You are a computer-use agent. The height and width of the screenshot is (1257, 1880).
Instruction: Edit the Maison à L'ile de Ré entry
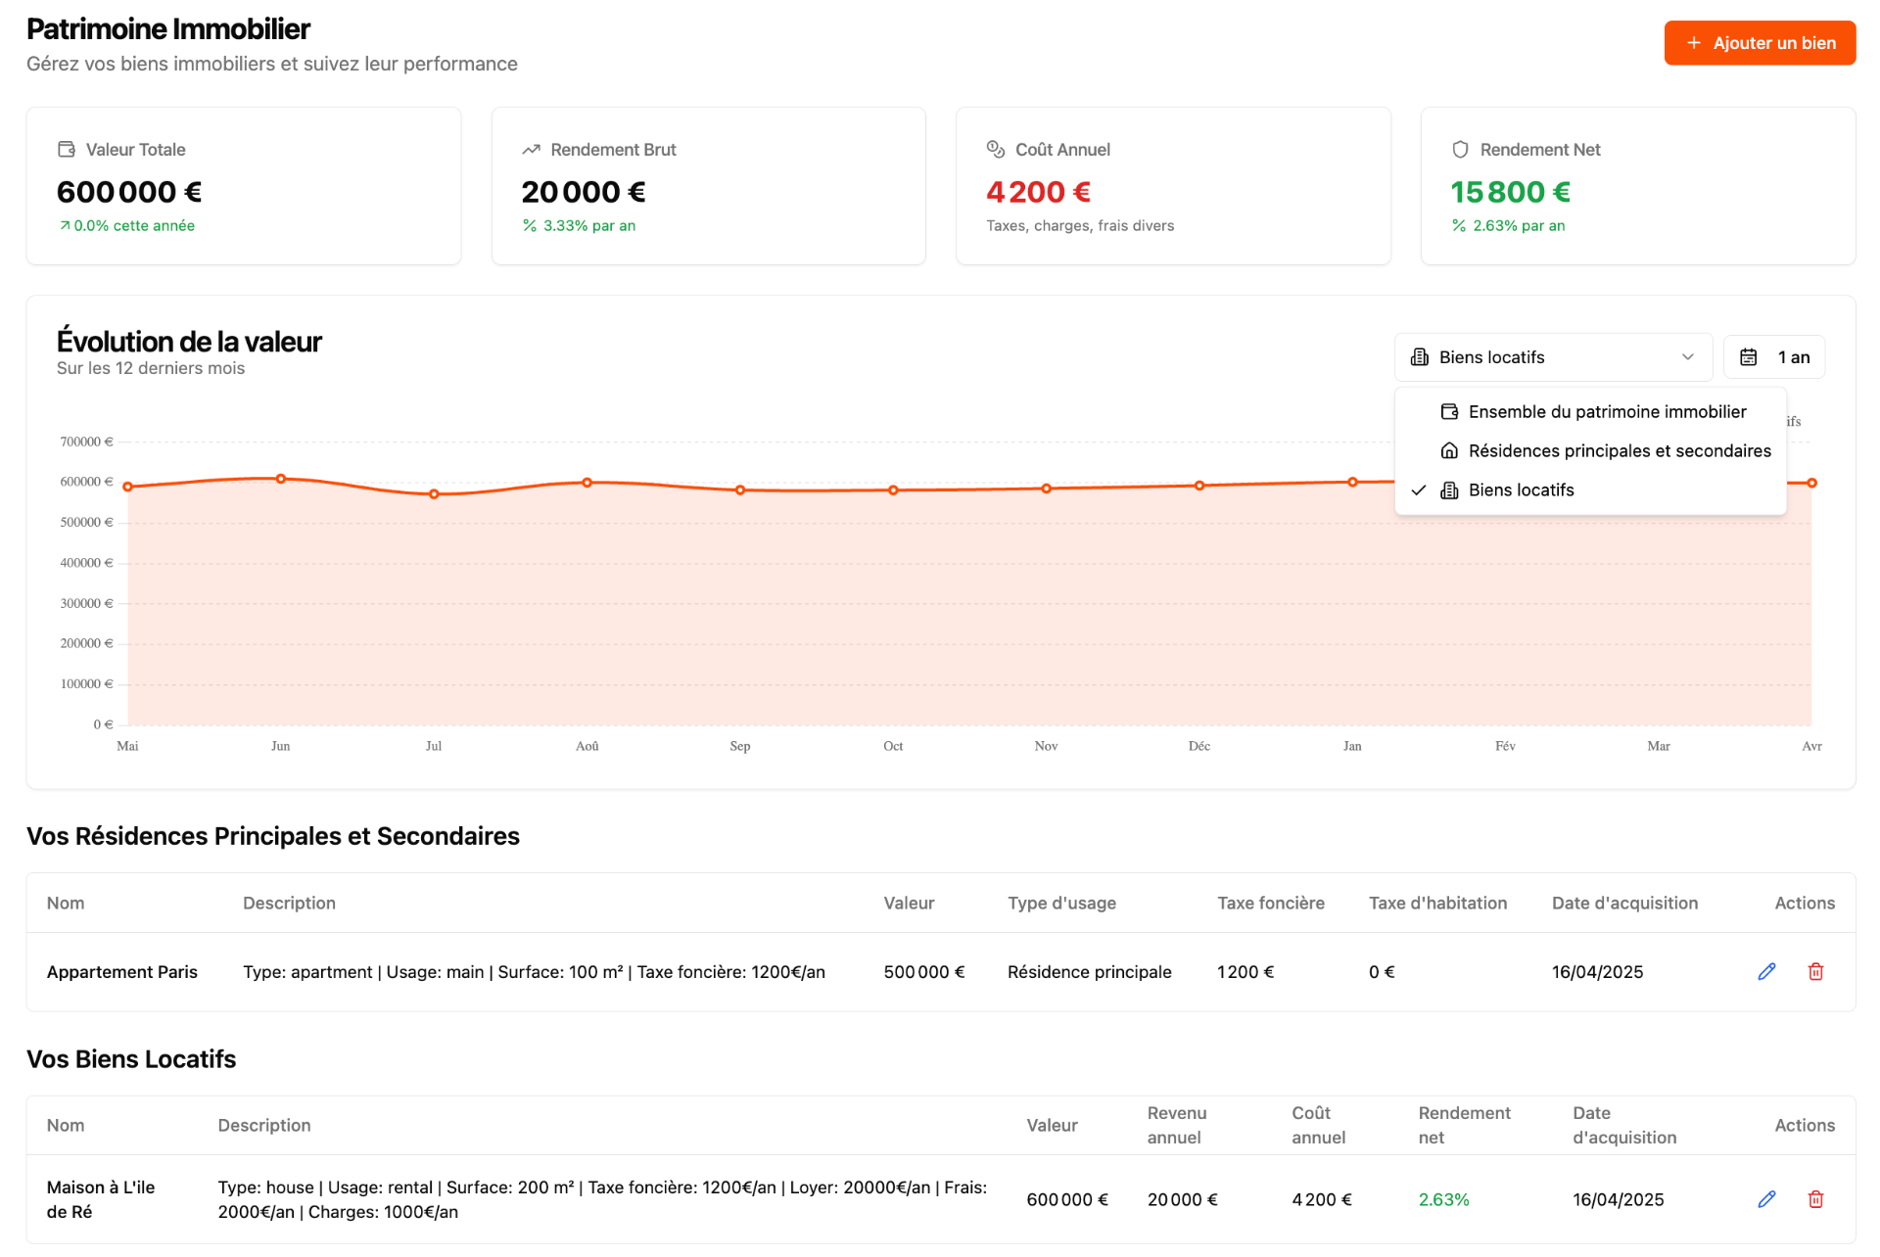coord(1766,1199)
